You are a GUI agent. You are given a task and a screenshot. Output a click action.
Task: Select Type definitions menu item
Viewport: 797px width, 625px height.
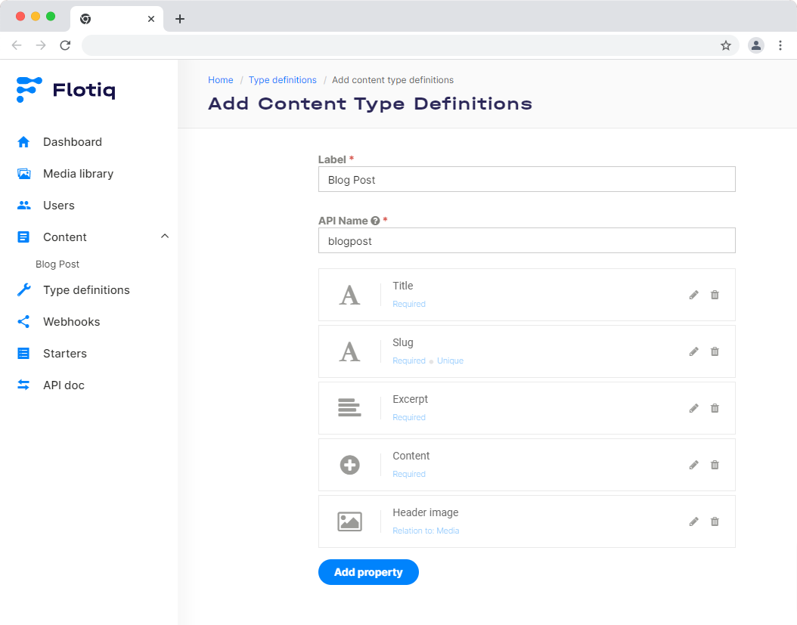(86, 289)
